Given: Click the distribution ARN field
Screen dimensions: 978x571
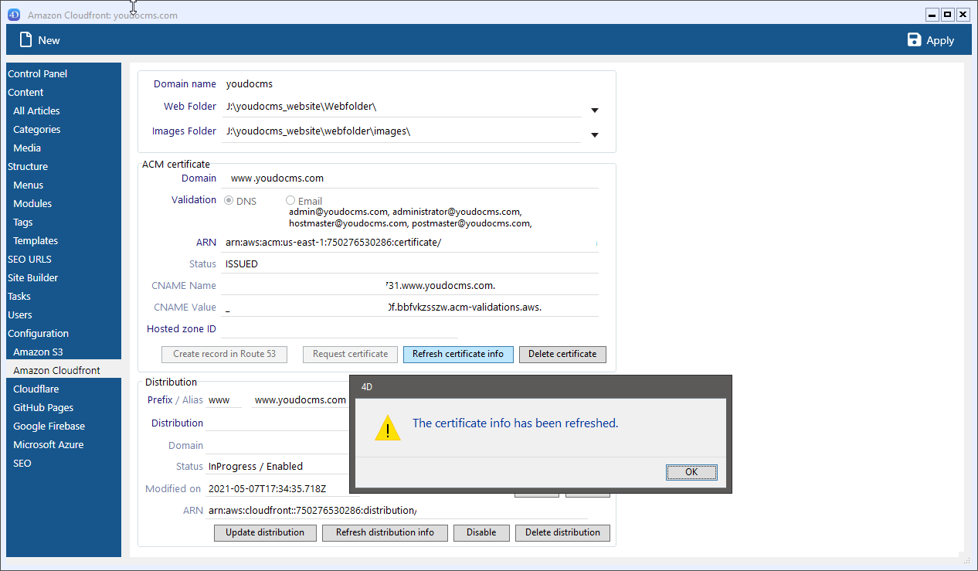Looking at the screenshot, I should [398, 511].
